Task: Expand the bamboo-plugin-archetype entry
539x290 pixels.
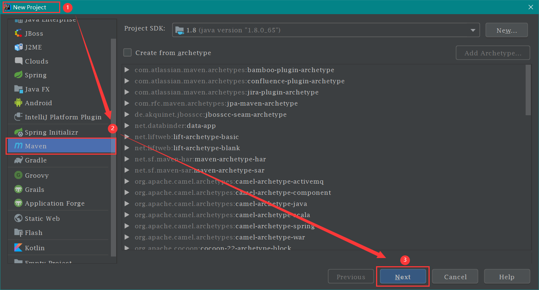Action: (127, 70)
